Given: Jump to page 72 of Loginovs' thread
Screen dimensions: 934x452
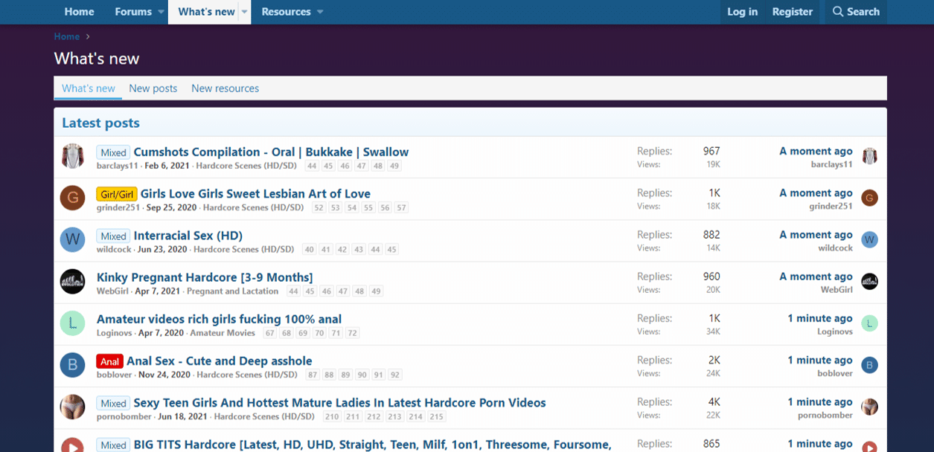Looking at the screenshot, I should [352, 333].
